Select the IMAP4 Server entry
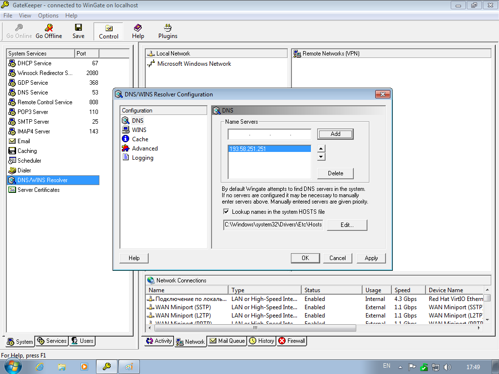499x374 pixels. pos(53,131)
